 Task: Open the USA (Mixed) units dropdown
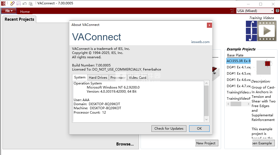click(255, 11)
